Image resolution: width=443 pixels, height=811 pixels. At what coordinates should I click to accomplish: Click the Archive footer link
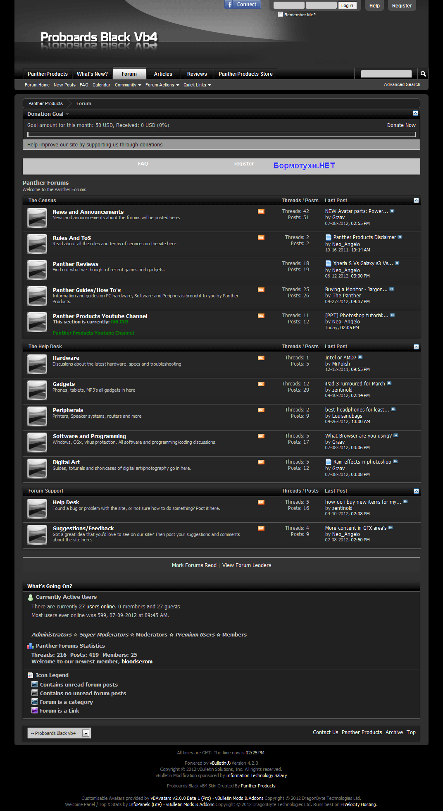tap(394, 732)
